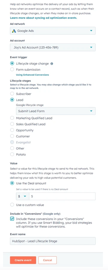Select the Customer radio button
Viewport: 108px width, 270px height.
12,136
